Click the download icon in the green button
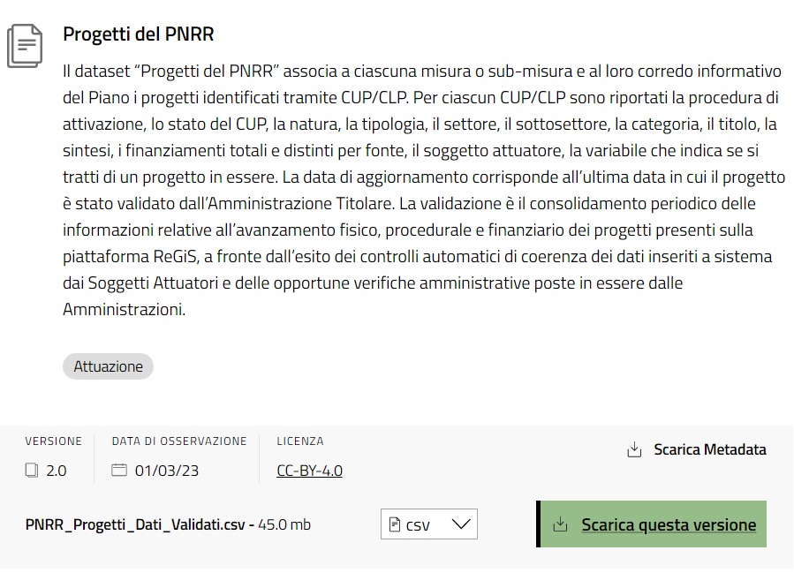The image size is (794, 588). (560, 524)
